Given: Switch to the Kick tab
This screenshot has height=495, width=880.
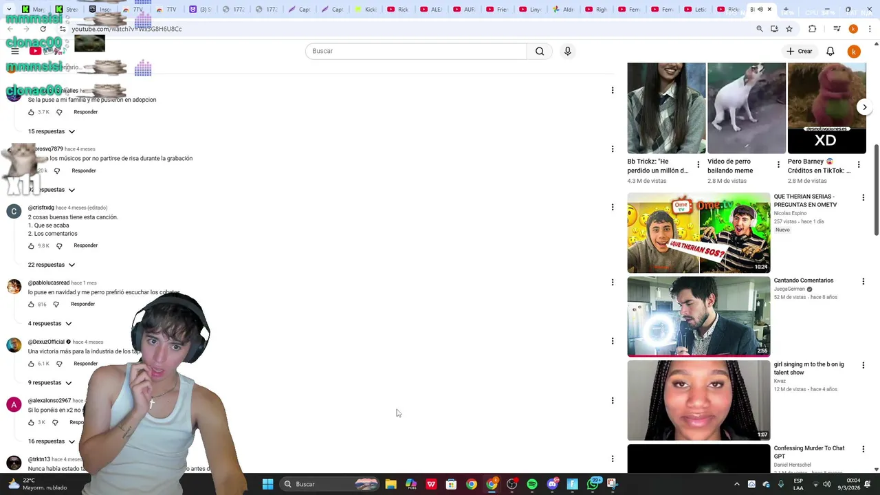Looking at the screenshot, I should [x=368, y=10].
